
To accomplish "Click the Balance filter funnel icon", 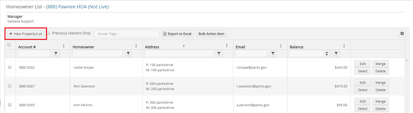I will click(x=336, y=53).
